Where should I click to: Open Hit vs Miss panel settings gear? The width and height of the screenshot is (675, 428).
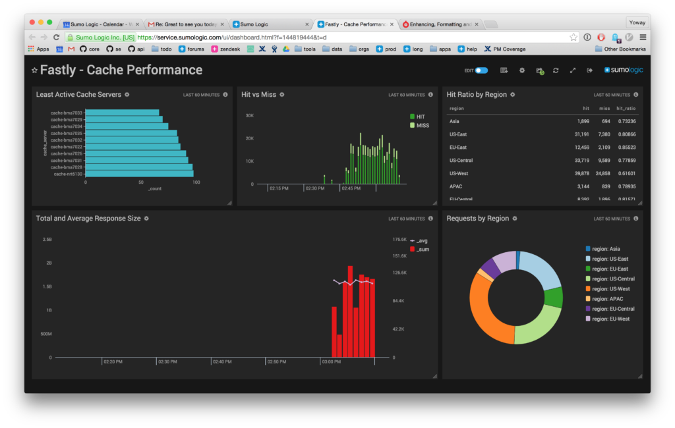tap(282, 95)
